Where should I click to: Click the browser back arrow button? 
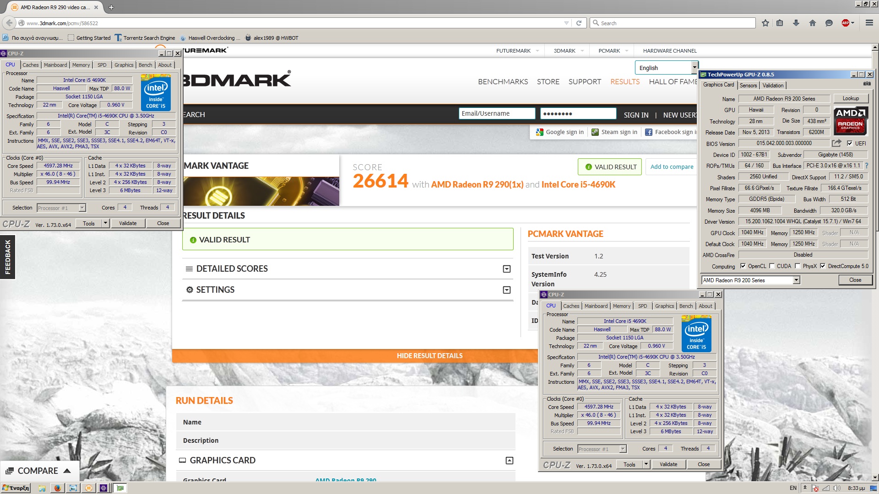[9, 23]
